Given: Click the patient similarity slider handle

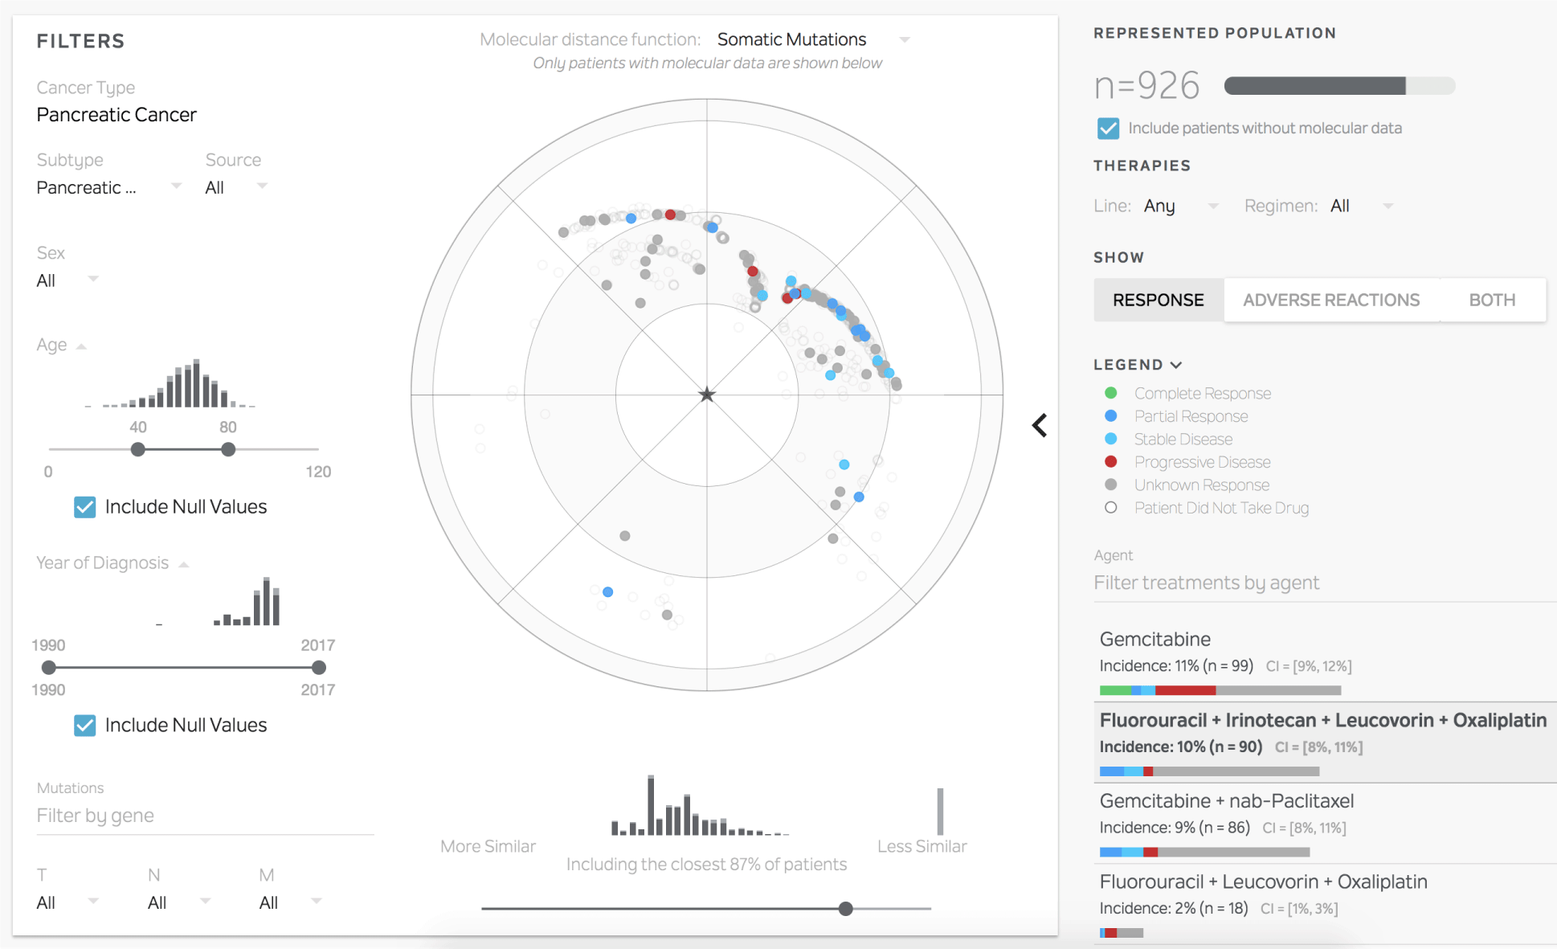Looking at the screenshot, I should (x=845, y=909).
